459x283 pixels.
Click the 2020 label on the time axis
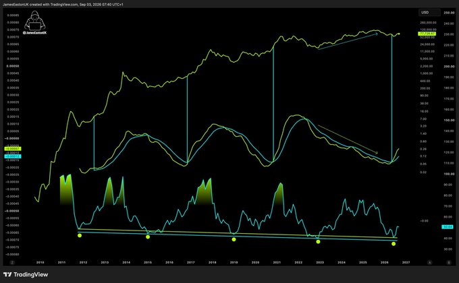[255, 263]
